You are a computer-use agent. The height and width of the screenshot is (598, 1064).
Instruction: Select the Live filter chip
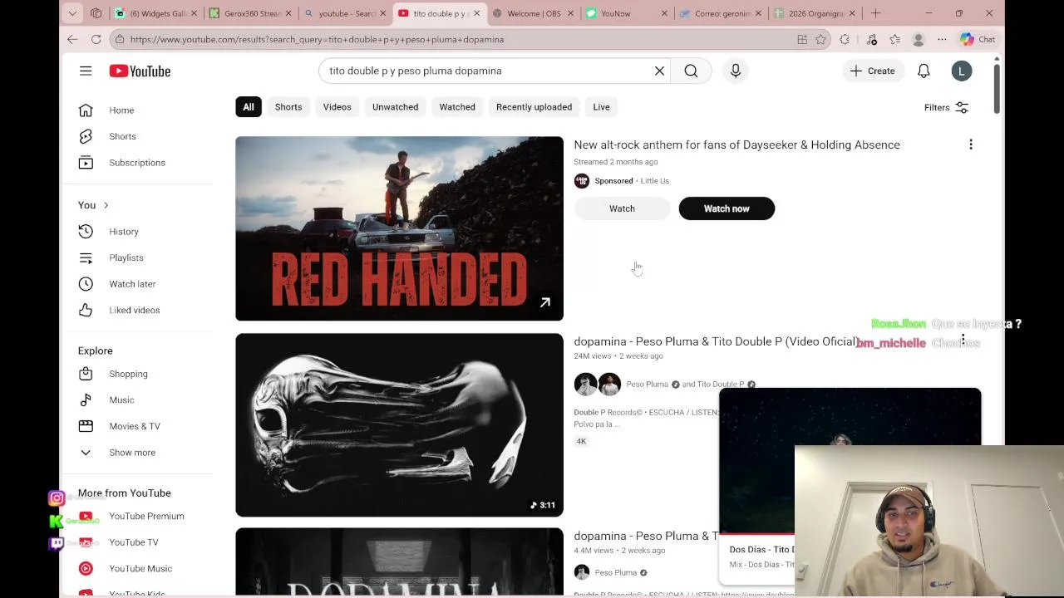(x=601, y=106)
